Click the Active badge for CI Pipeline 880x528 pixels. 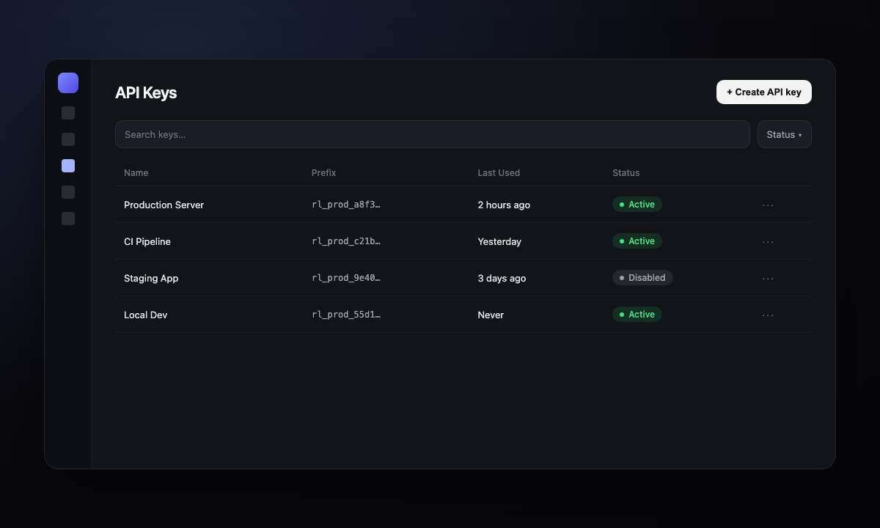tap(637, 241)
